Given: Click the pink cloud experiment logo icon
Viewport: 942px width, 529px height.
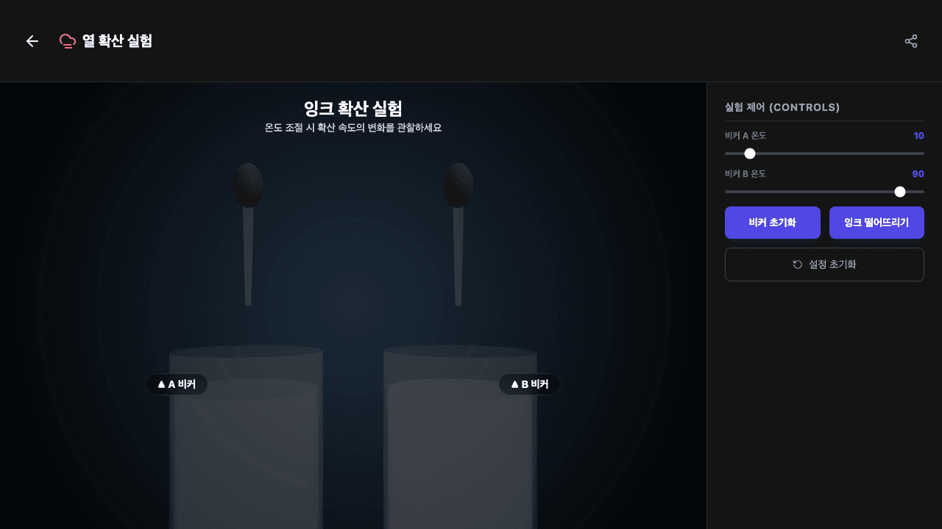Looking at the screenshot, I should click(68, 41).
